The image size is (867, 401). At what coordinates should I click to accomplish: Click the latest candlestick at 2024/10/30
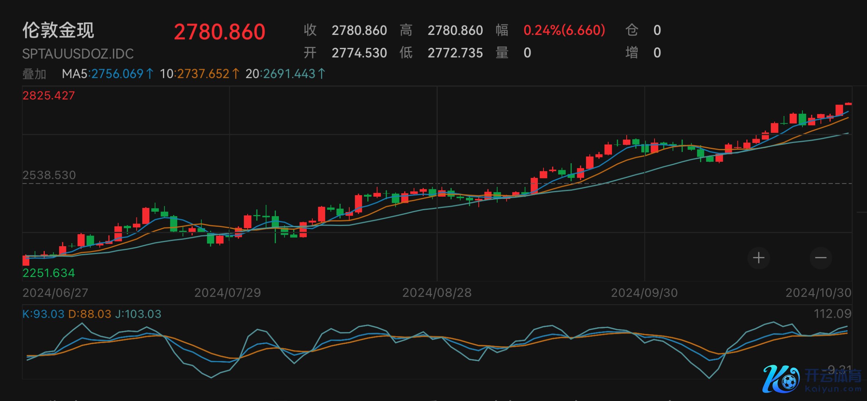click(848, 104)
